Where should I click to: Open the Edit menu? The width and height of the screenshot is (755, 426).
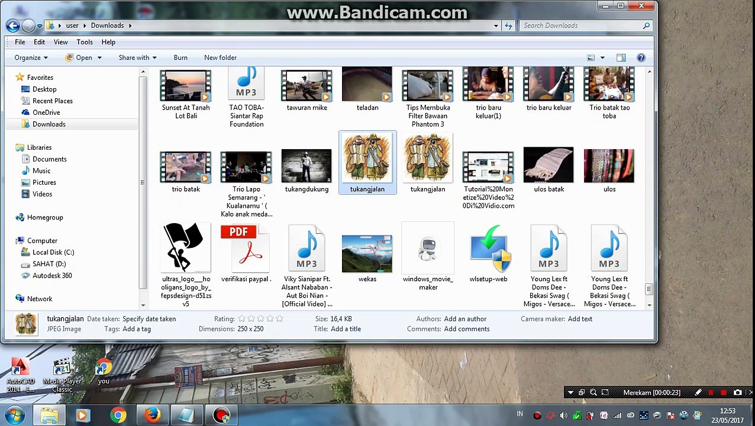point(39,42)
